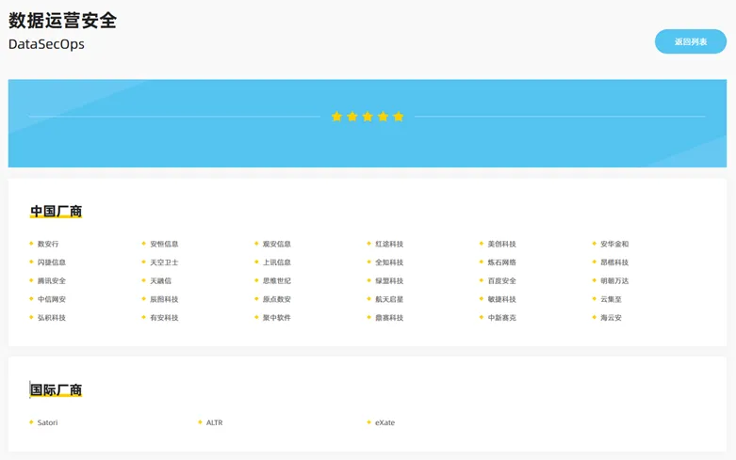
Task: Click the 安华金和 vendor link
Action: (x=614, y=244)
